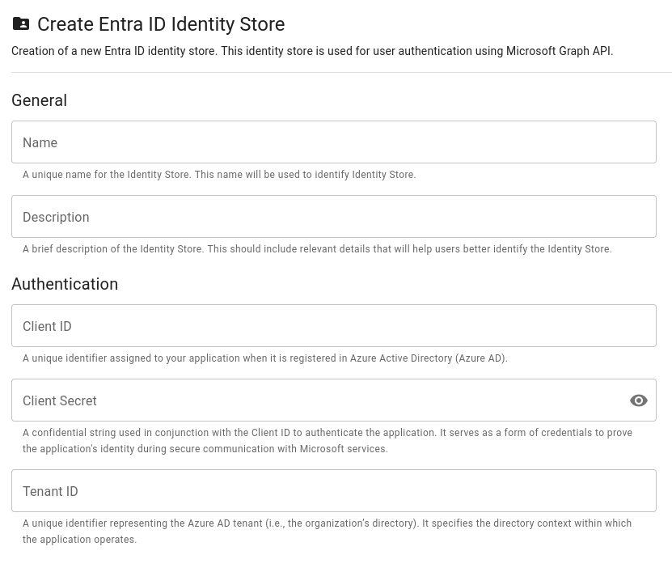The width and height of the screenshot is (672, 572).
Task: Click the "A confidential string" hint line
Action: 328,433
